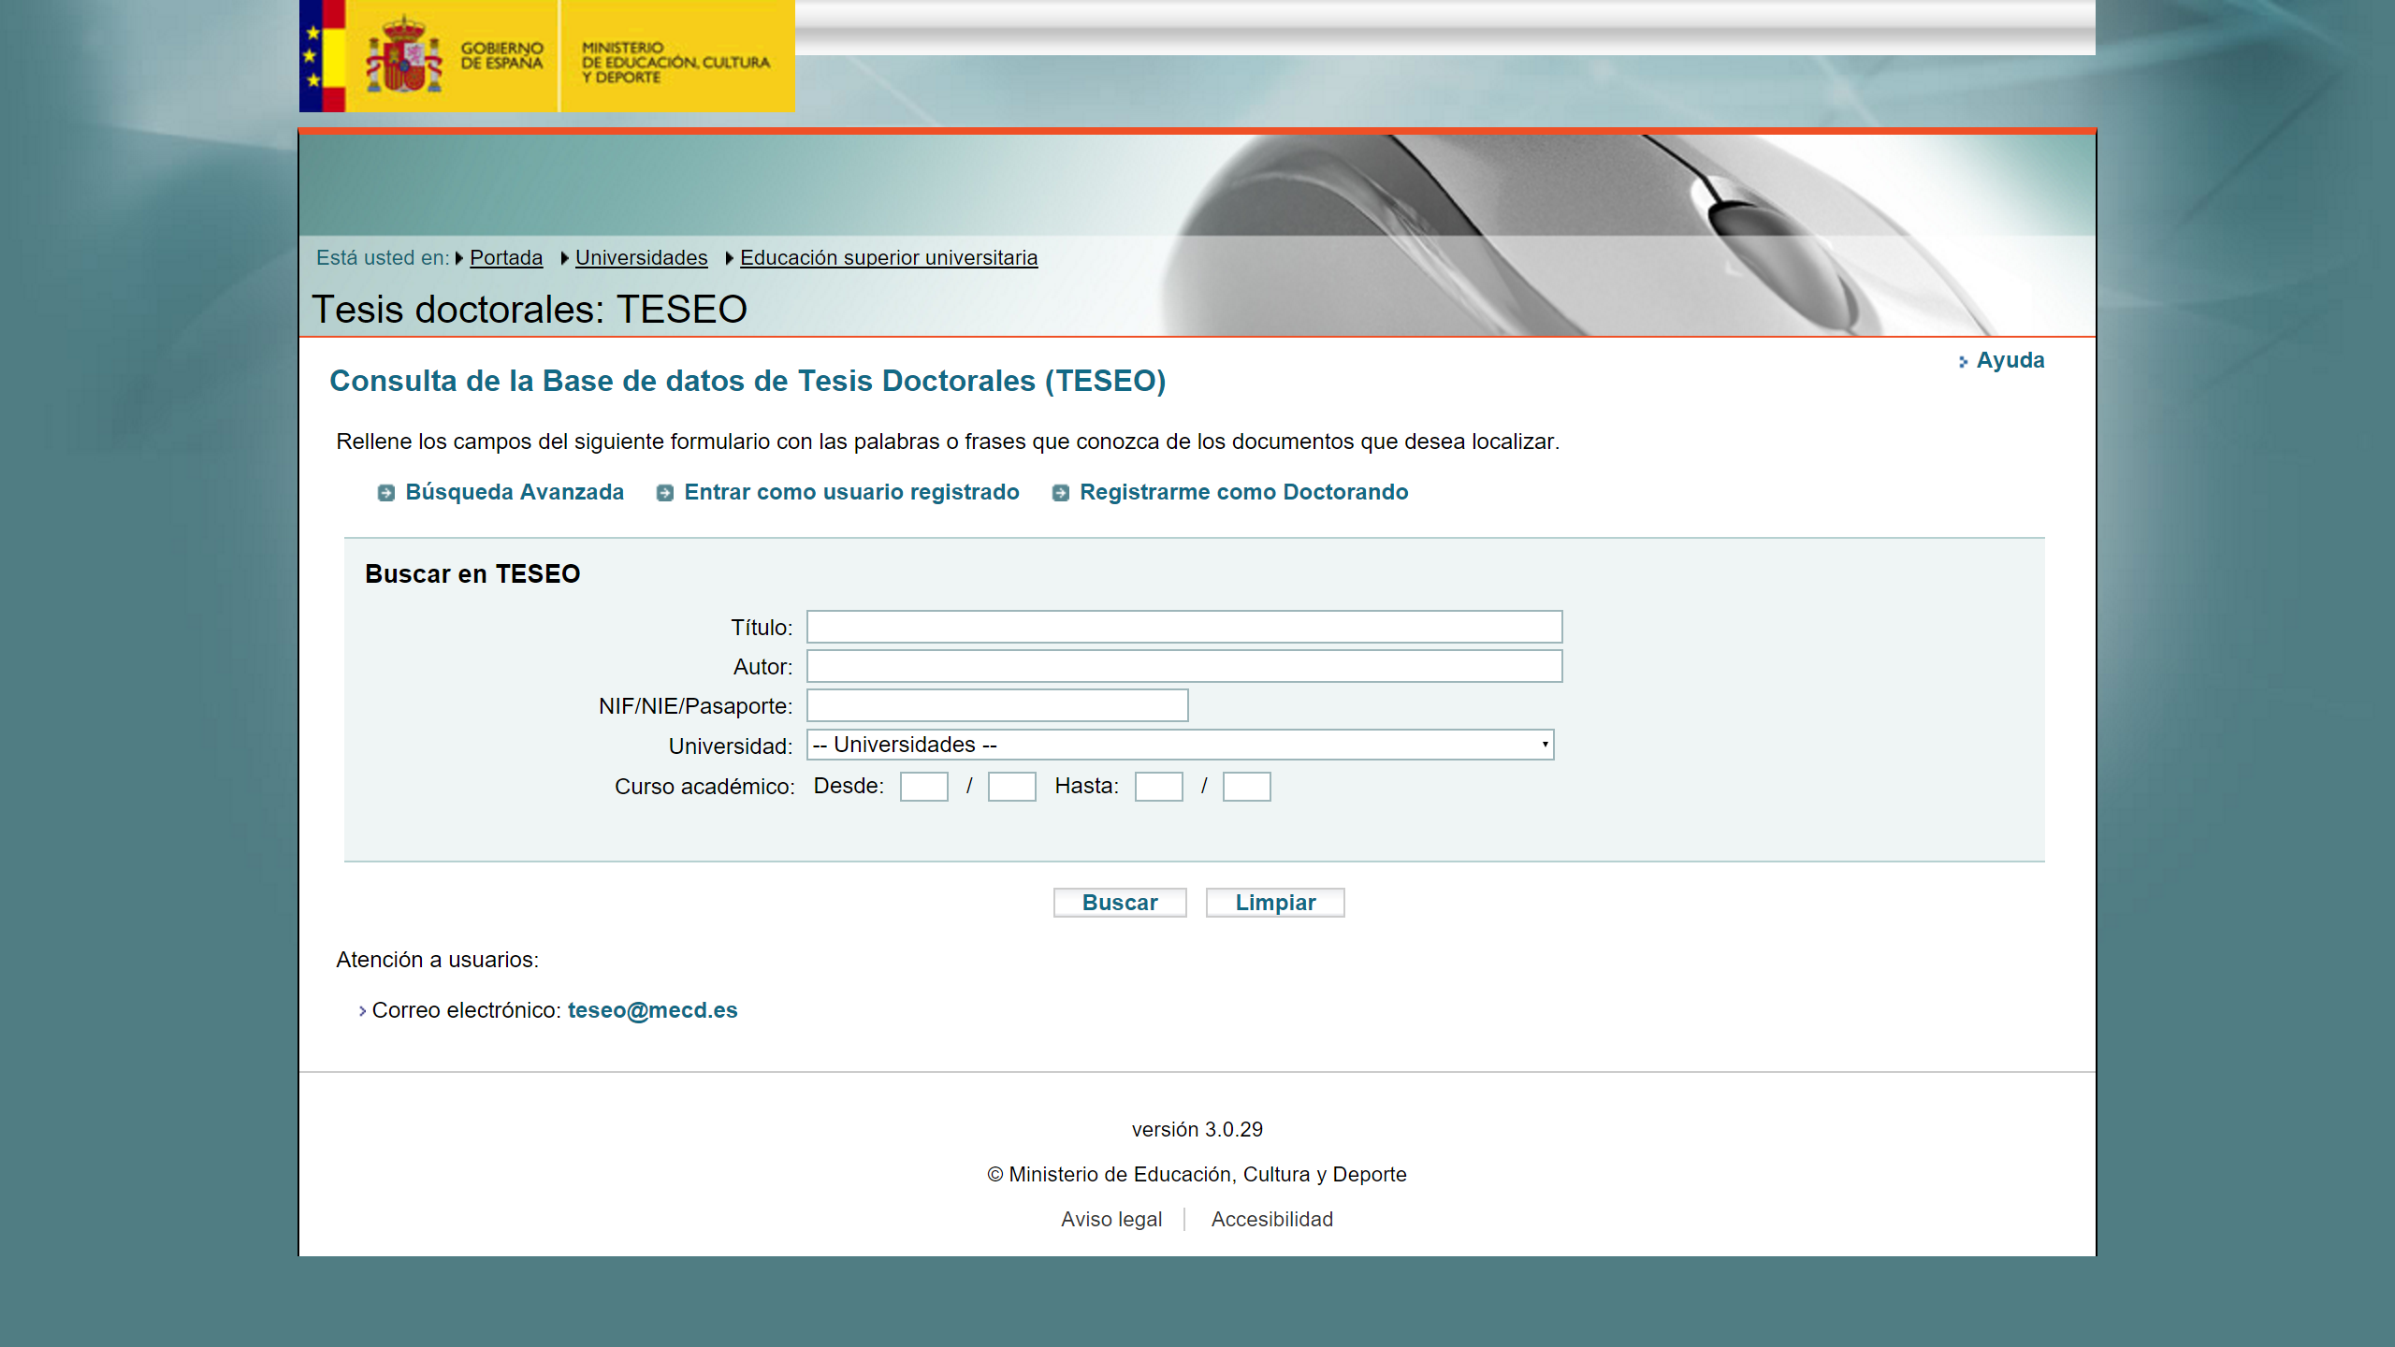This screenshot has width=2395, height=1347.
Task: Go to the Portada breadcrumb
Action: coord(506,257)
